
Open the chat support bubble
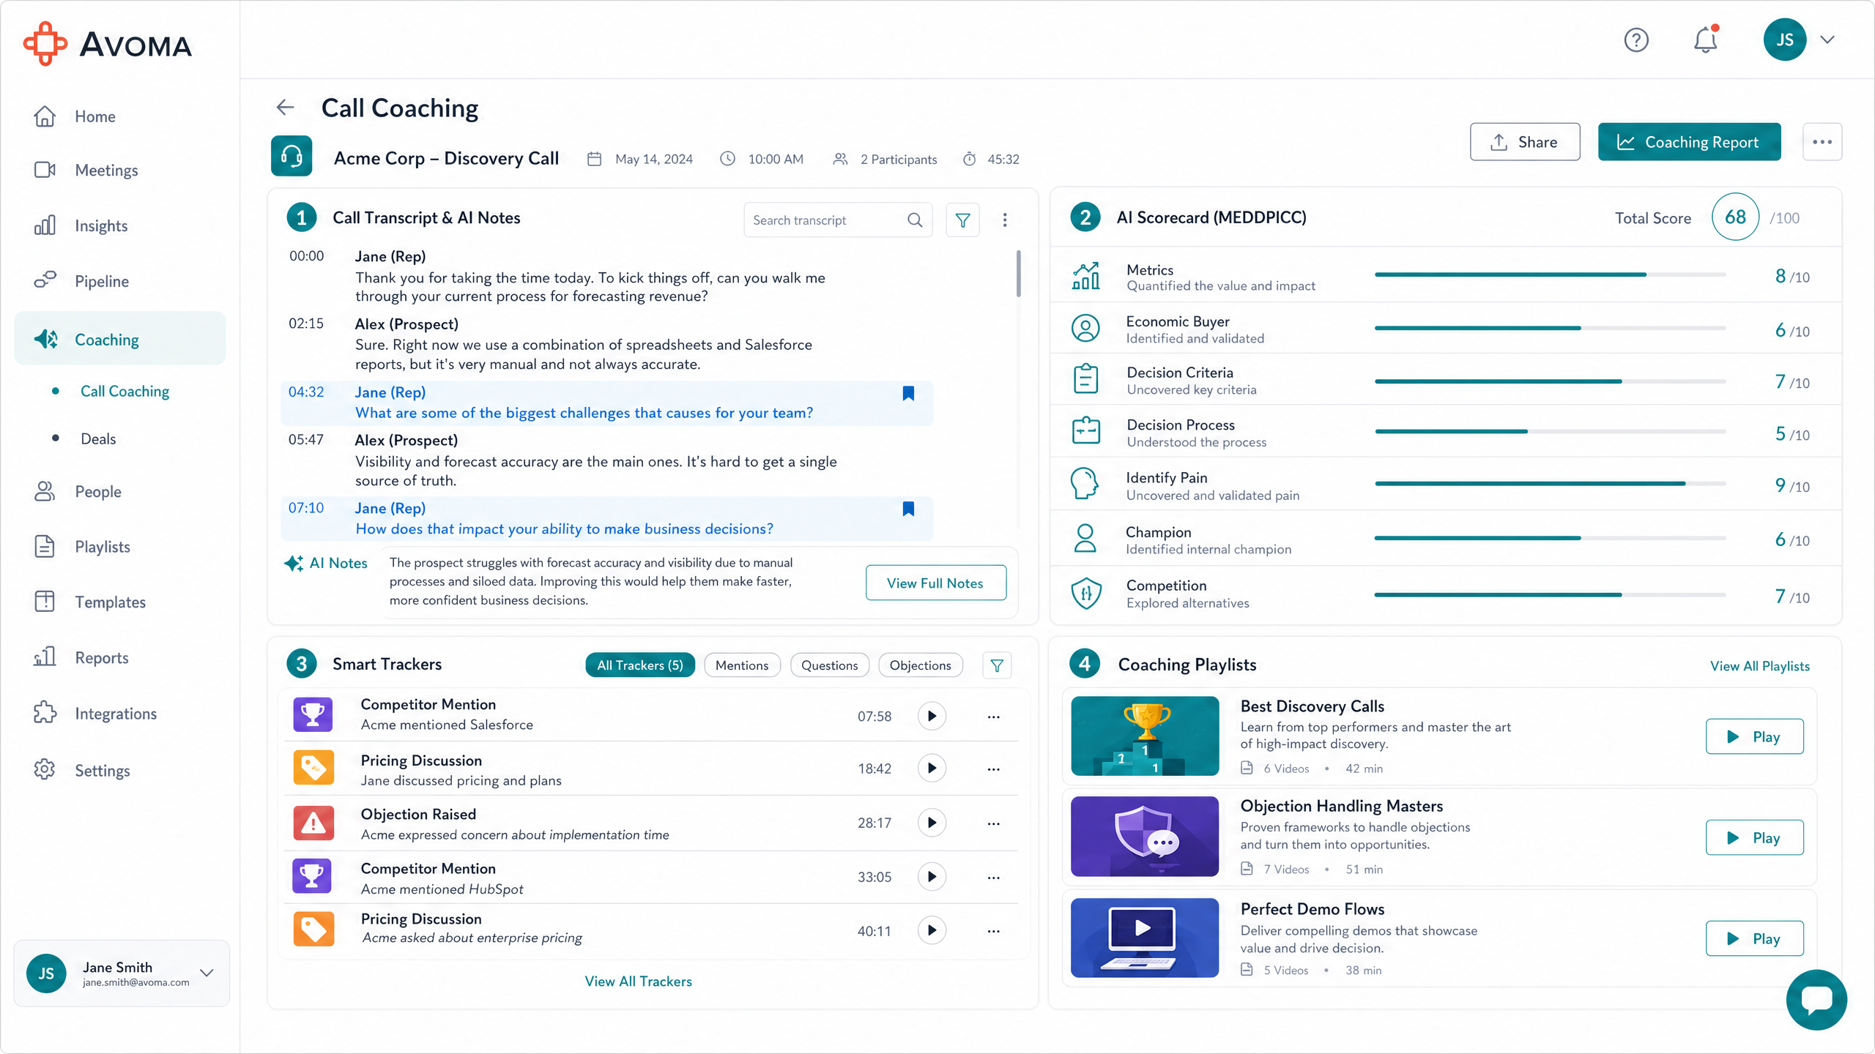(x=1816, y=999)
